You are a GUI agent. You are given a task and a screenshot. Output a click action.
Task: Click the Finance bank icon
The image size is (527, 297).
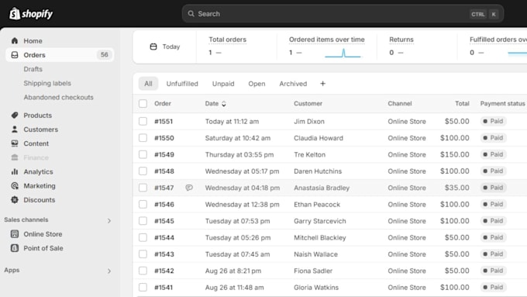click(x=15, y=157)
